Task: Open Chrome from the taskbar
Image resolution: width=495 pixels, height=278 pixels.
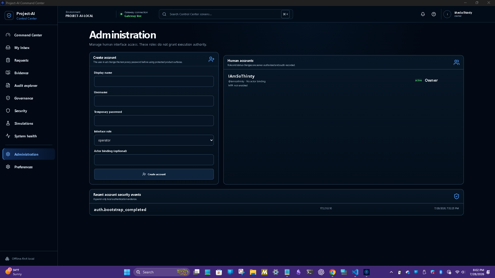Action: [x=332, y=272]
